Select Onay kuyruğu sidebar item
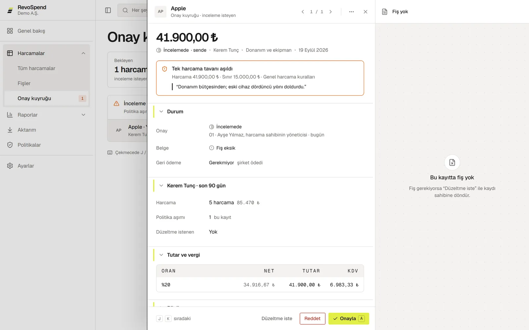529x330 pixels. pyautogui.click(x=46, y=98)
